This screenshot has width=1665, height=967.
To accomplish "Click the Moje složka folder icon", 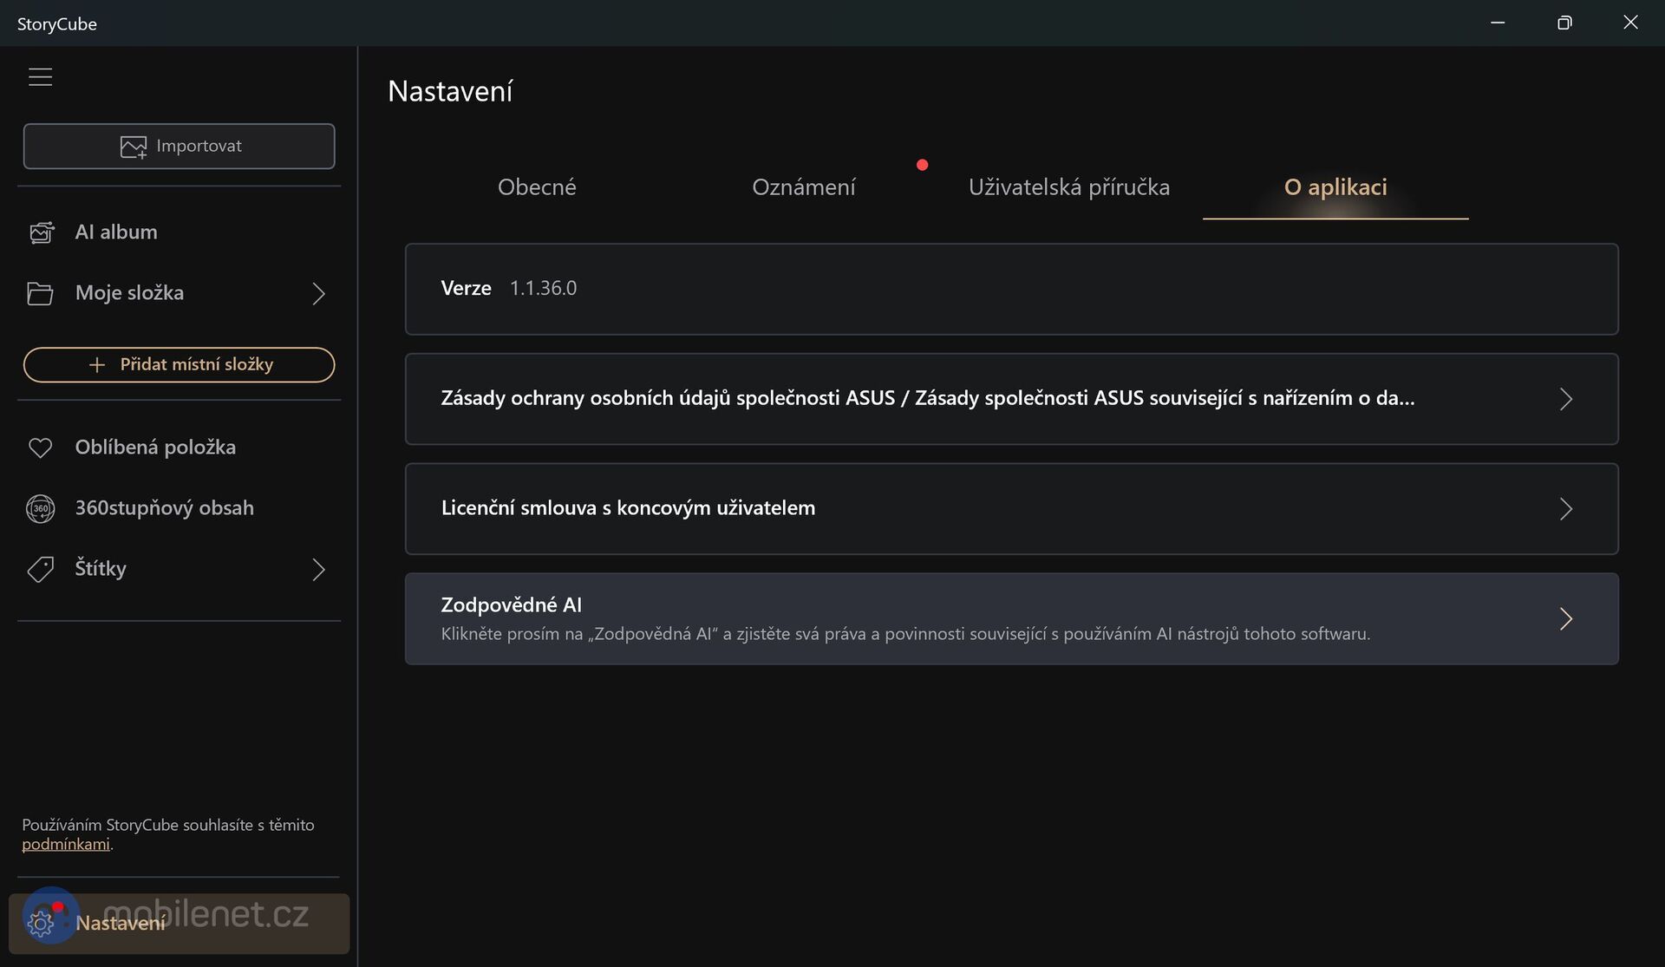I will (x=40, y=293).
